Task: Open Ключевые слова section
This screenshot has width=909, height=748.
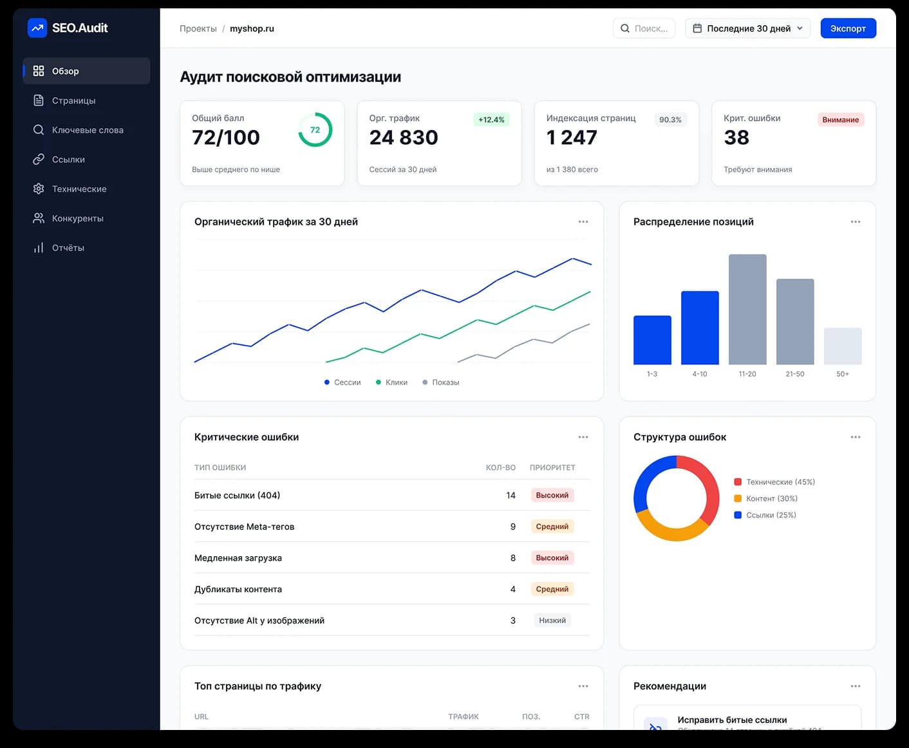Action: (86, 130)
